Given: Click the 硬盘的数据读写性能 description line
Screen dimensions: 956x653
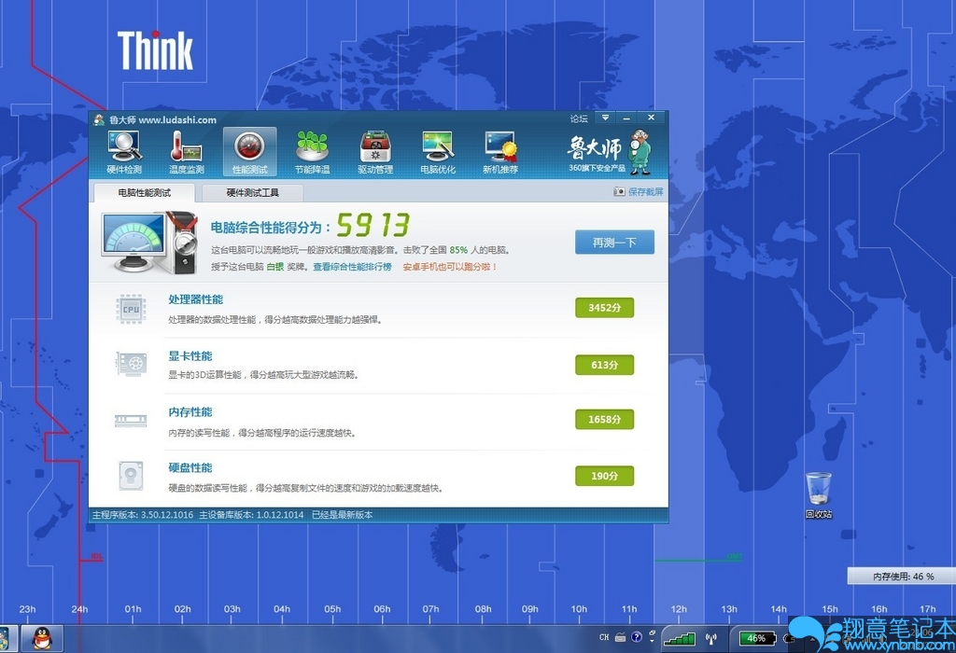Looking at the screenshot, I should (305, 488).
